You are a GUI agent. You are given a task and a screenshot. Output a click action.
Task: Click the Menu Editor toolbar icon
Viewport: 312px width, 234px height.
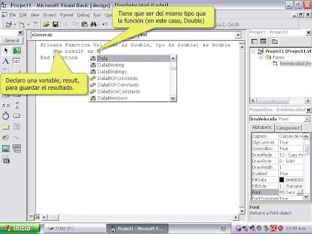pos(35,24)
